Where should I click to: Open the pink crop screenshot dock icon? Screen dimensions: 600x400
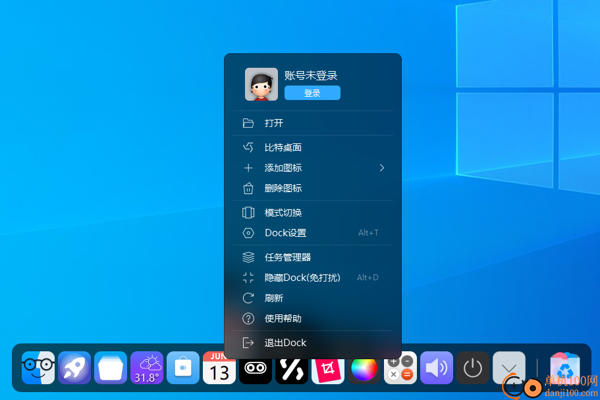pos(328,370)
